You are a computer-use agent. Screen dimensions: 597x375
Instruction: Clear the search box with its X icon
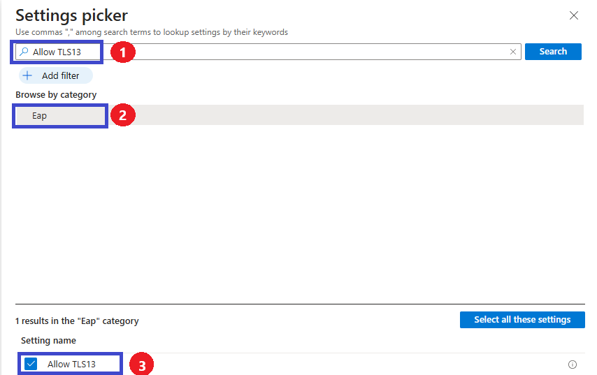(513, 52)
